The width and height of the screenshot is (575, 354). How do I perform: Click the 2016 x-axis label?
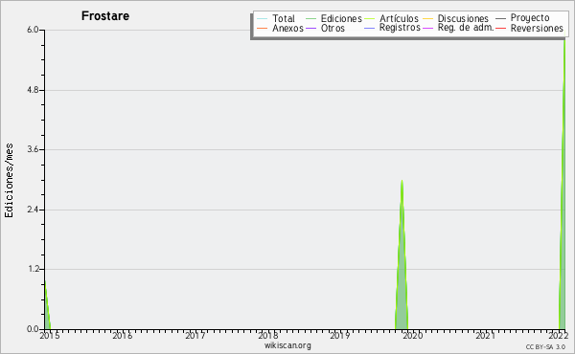(x=122, y=335)
